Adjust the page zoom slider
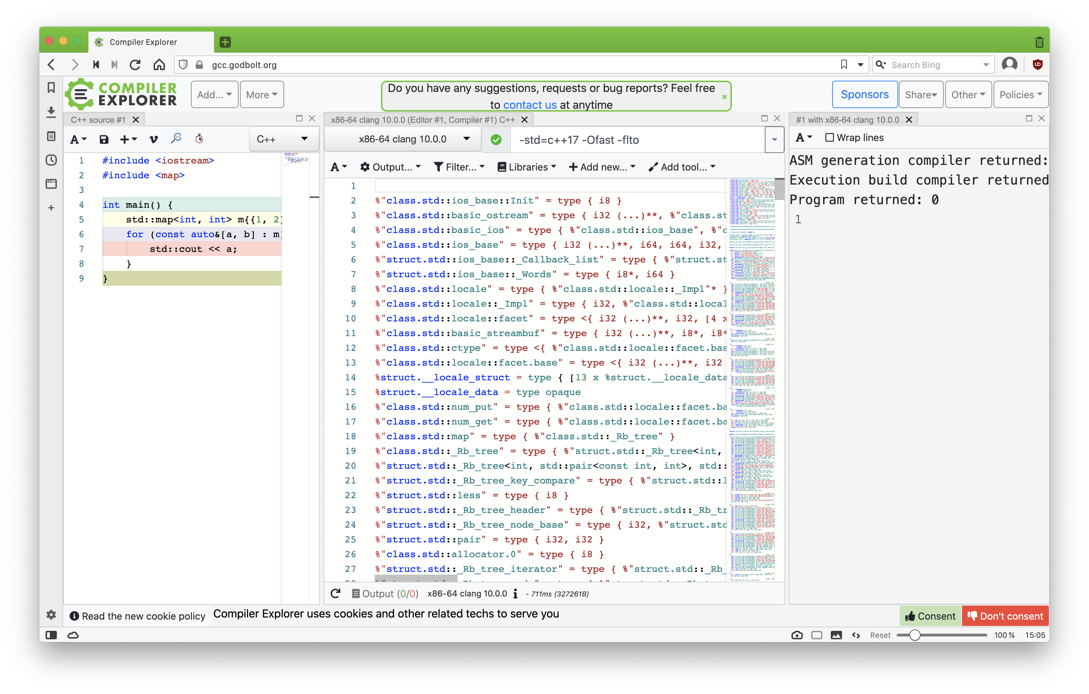1089x694 pixels. pos(941,635)
